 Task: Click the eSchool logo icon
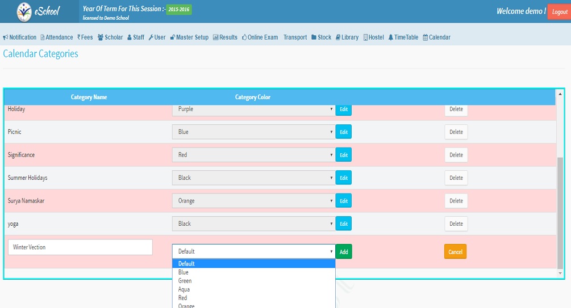(25, 11)
